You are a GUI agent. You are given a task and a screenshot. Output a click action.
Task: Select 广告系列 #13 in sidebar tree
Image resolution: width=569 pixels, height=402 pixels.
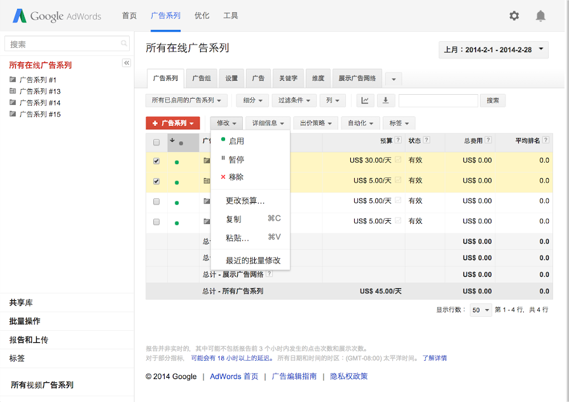pyautogui.click(x=39, y=92)
